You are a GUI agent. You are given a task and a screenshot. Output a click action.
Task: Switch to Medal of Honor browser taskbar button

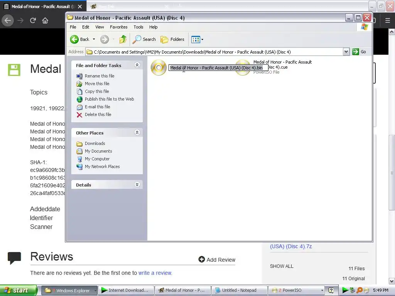[182, 291]
